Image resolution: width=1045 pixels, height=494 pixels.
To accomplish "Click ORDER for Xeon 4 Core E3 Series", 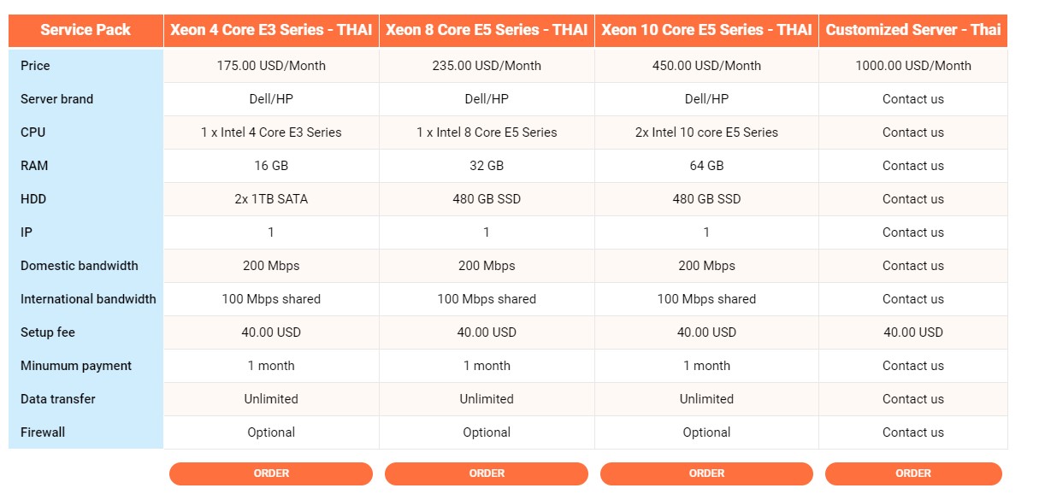I will (x=271, y=473).
